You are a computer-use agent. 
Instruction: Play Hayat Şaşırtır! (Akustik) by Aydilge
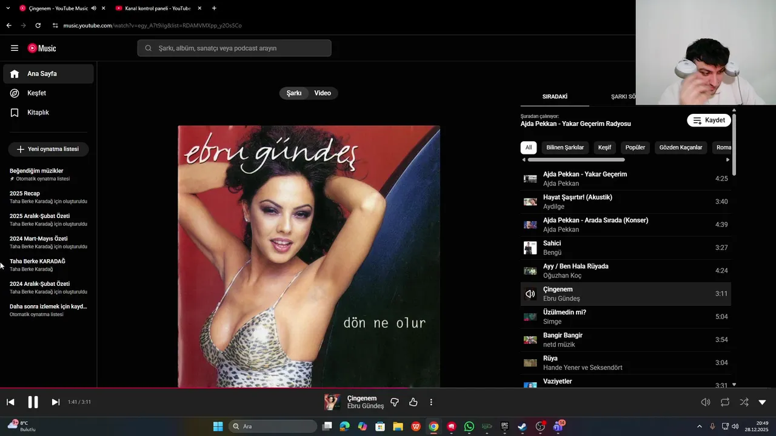626,202
